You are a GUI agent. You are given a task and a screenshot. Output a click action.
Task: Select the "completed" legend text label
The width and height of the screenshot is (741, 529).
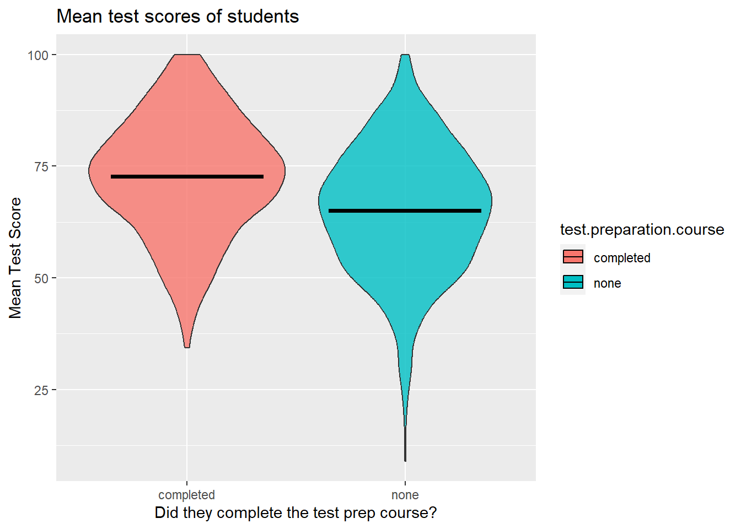click(x=622, y=258)
